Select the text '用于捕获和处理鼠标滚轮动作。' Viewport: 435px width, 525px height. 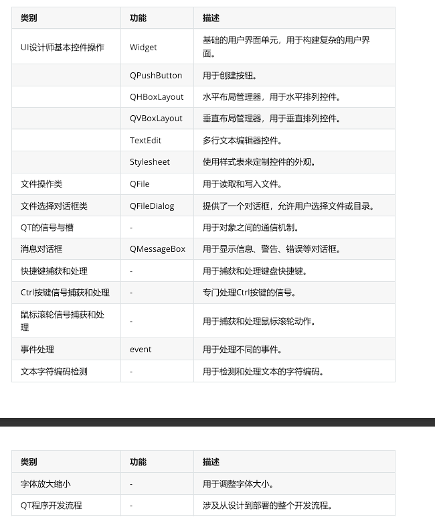tap(259, 321)
